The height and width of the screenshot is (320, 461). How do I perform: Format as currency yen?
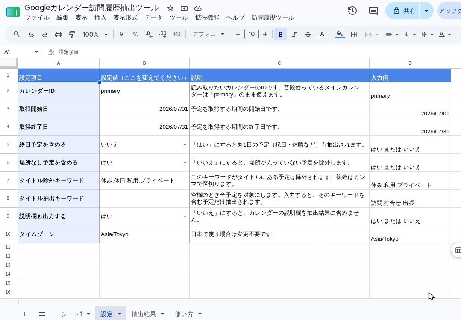[x=121, y=35]
